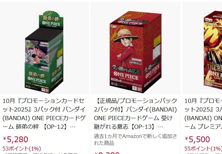Click the PRB-02 label on third box
Image resolution: width=222 pixels, height=154 pixels.
[x=209, y=20]
